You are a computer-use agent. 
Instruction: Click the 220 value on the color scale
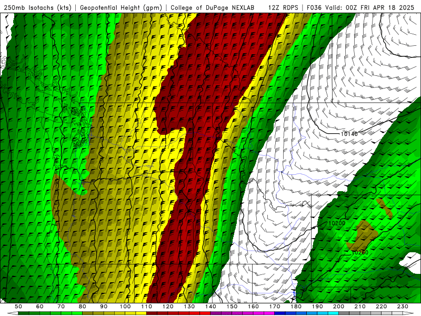click(x=381, y=307)
